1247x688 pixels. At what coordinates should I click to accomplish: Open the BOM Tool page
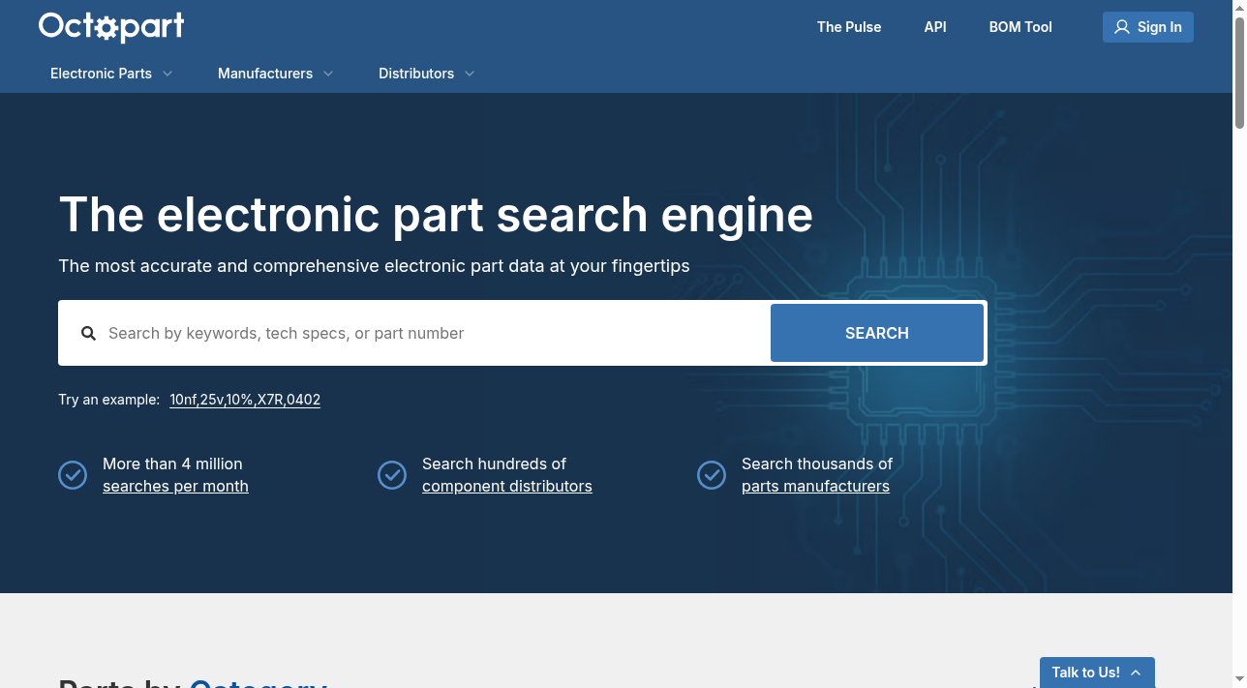click(x=1020, y=27)
